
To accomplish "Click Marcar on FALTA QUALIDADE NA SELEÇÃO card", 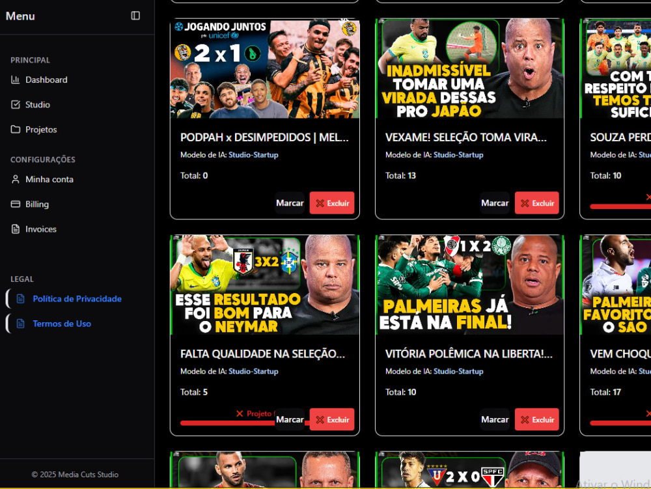I will click(290, 420).
